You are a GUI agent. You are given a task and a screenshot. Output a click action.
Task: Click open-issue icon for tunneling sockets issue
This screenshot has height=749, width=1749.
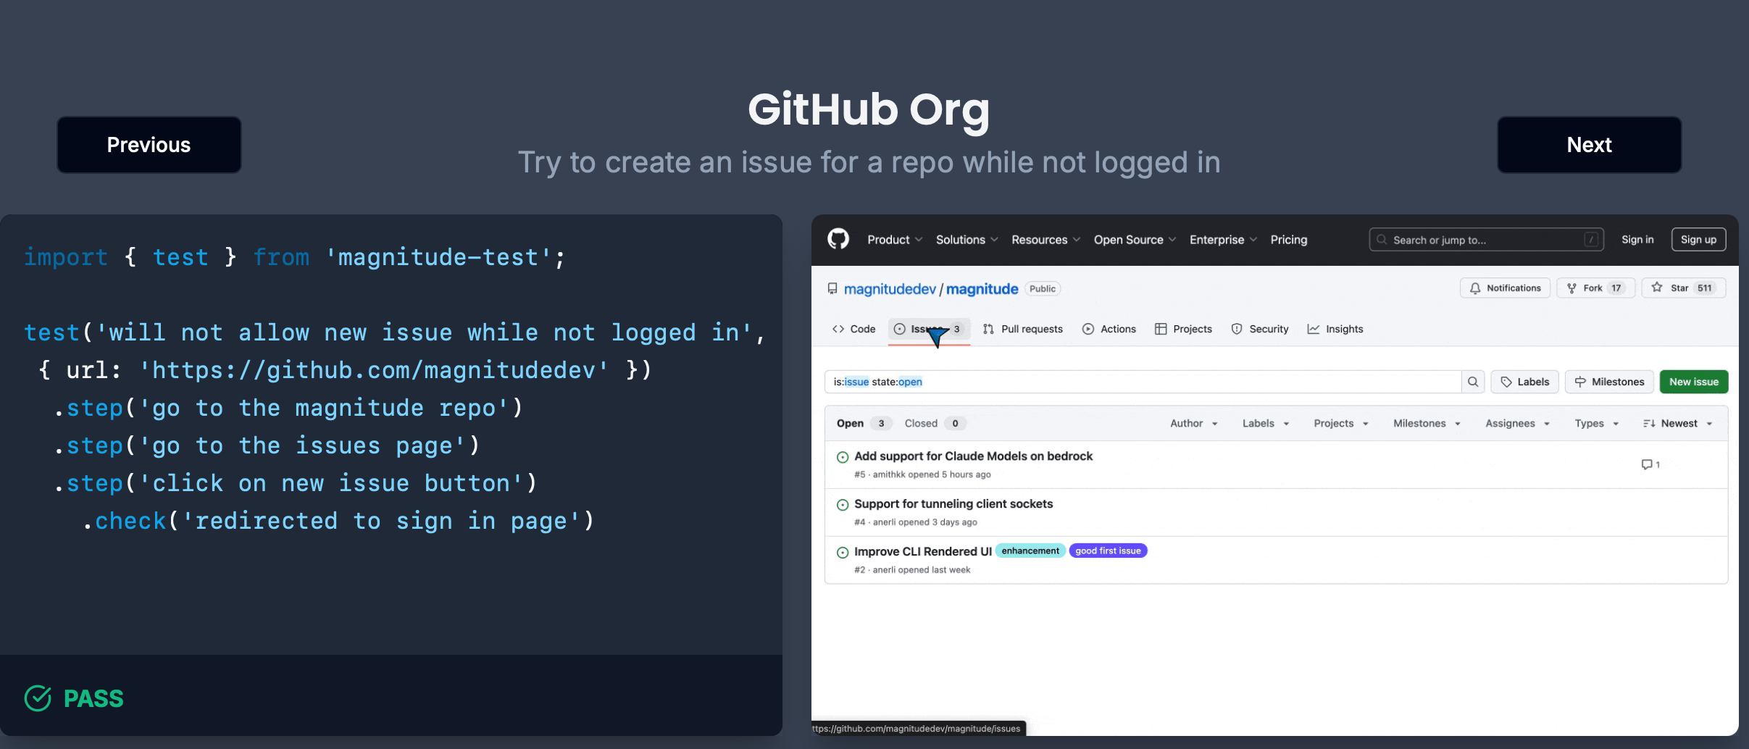point(843,505)
